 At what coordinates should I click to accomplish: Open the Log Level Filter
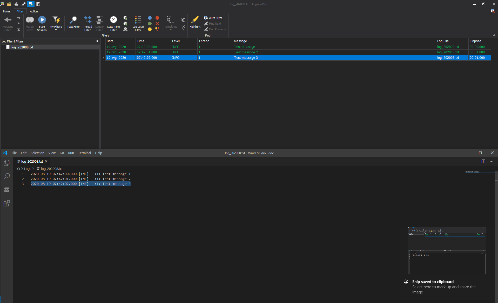coord(138,23)
